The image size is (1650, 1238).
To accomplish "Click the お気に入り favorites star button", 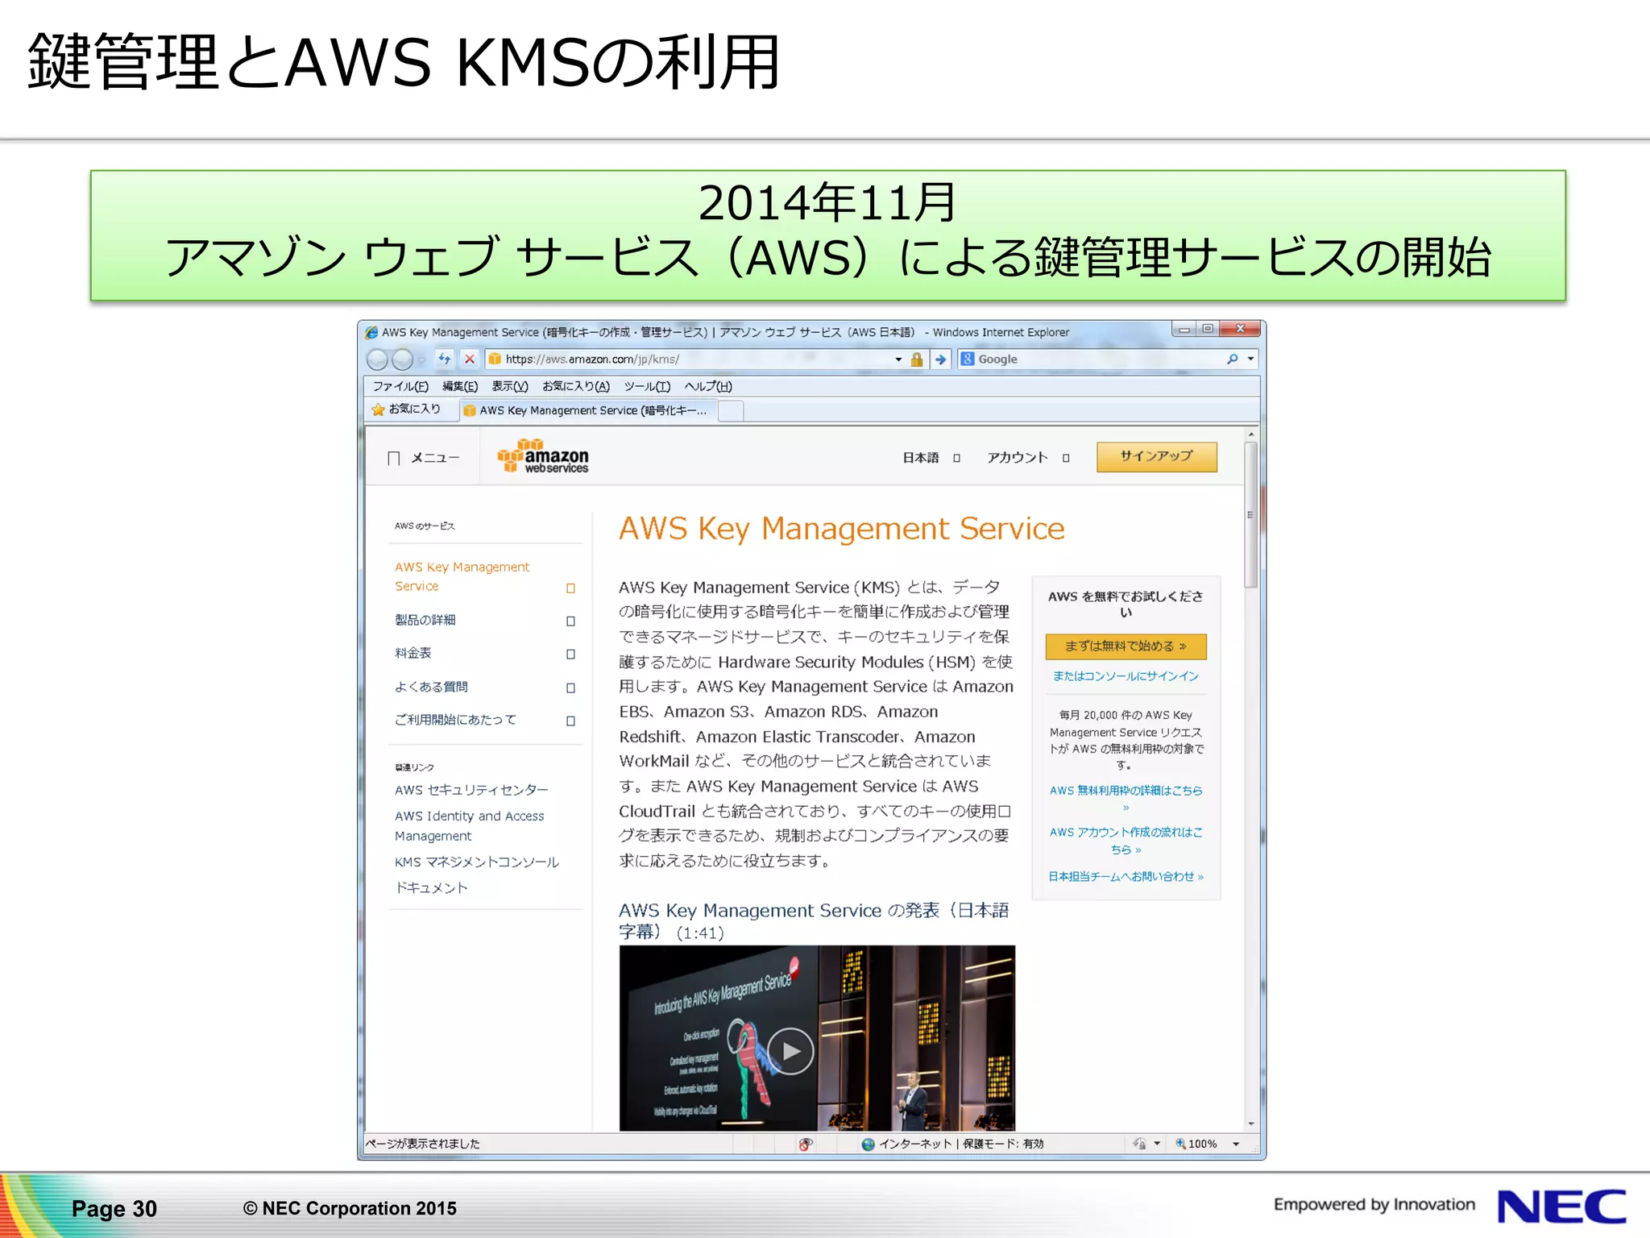I will (406, 409).
